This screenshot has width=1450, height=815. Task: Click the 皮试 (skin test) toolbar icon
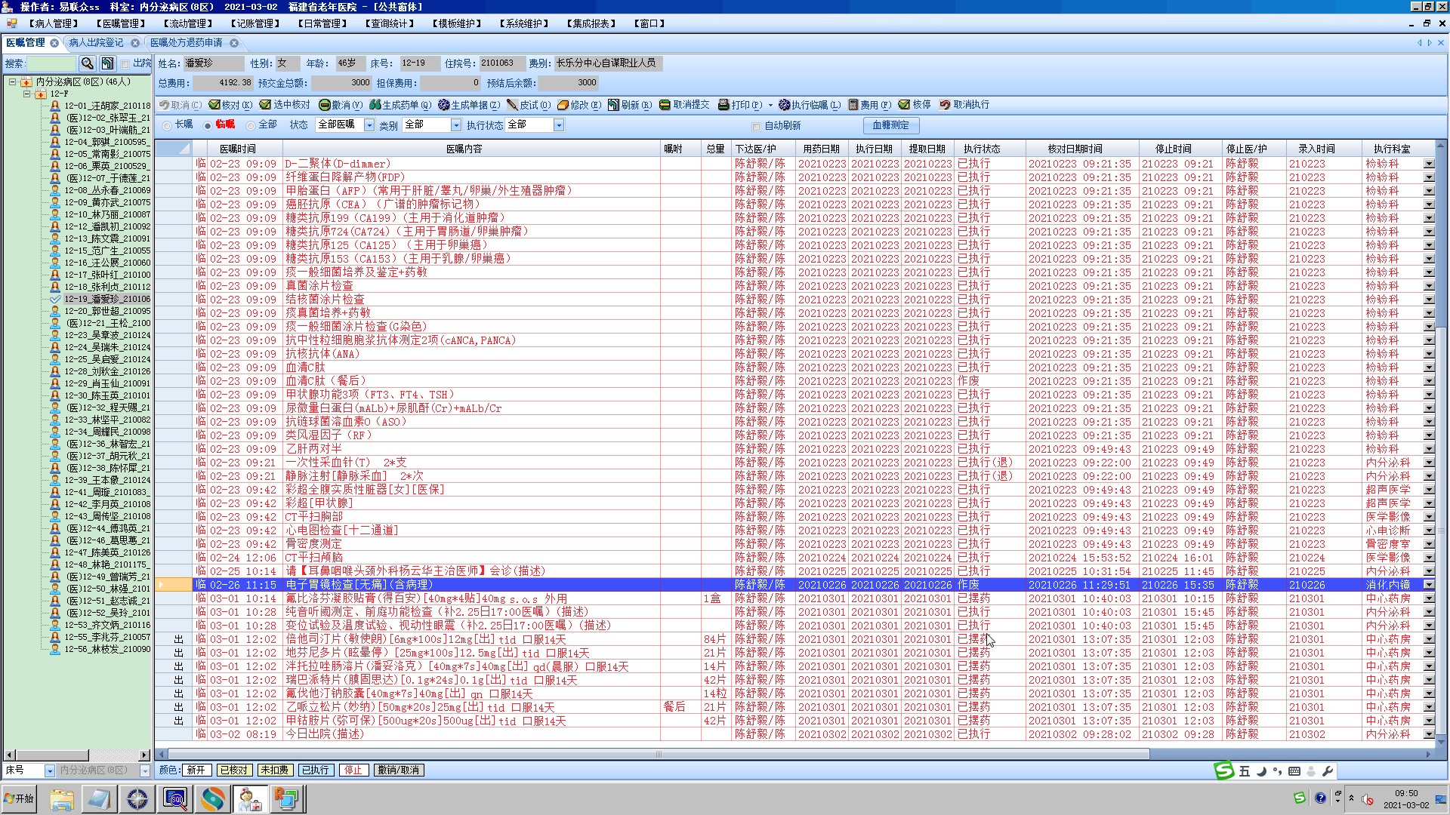pyautogui.click(x=513, y=105)
